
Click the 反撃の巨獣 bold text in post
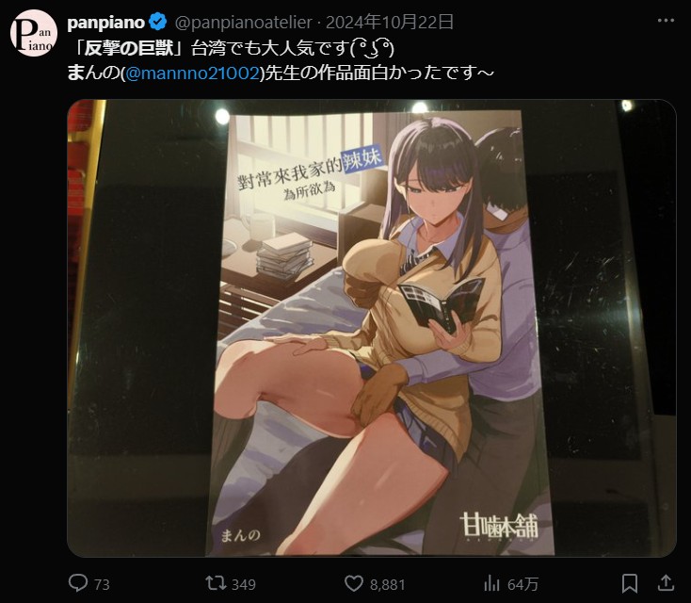pos(129,48)
